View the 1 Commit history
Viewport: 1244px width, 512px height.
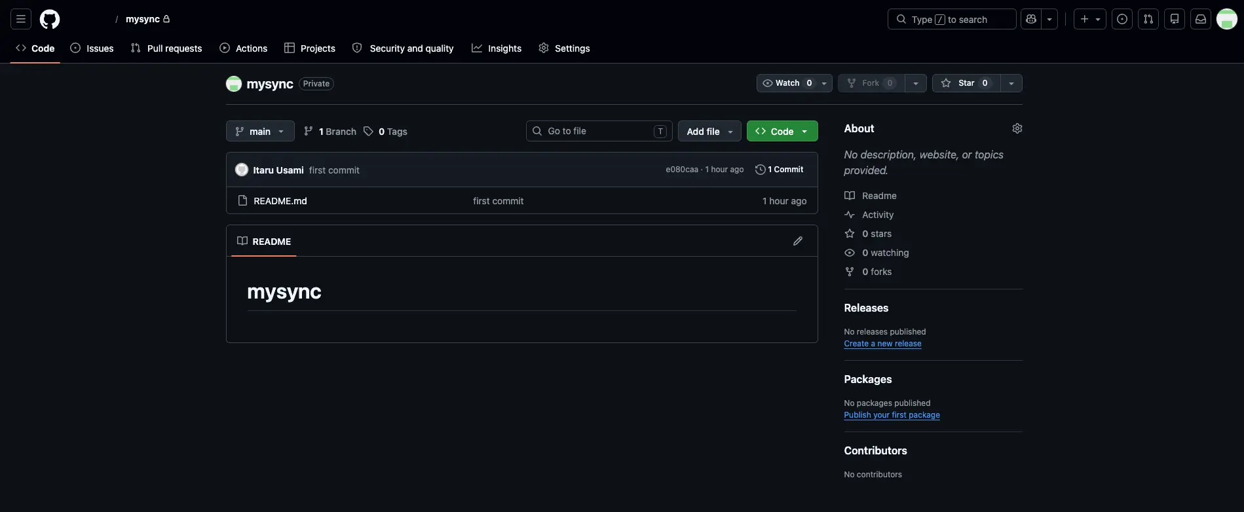point(780,170)
